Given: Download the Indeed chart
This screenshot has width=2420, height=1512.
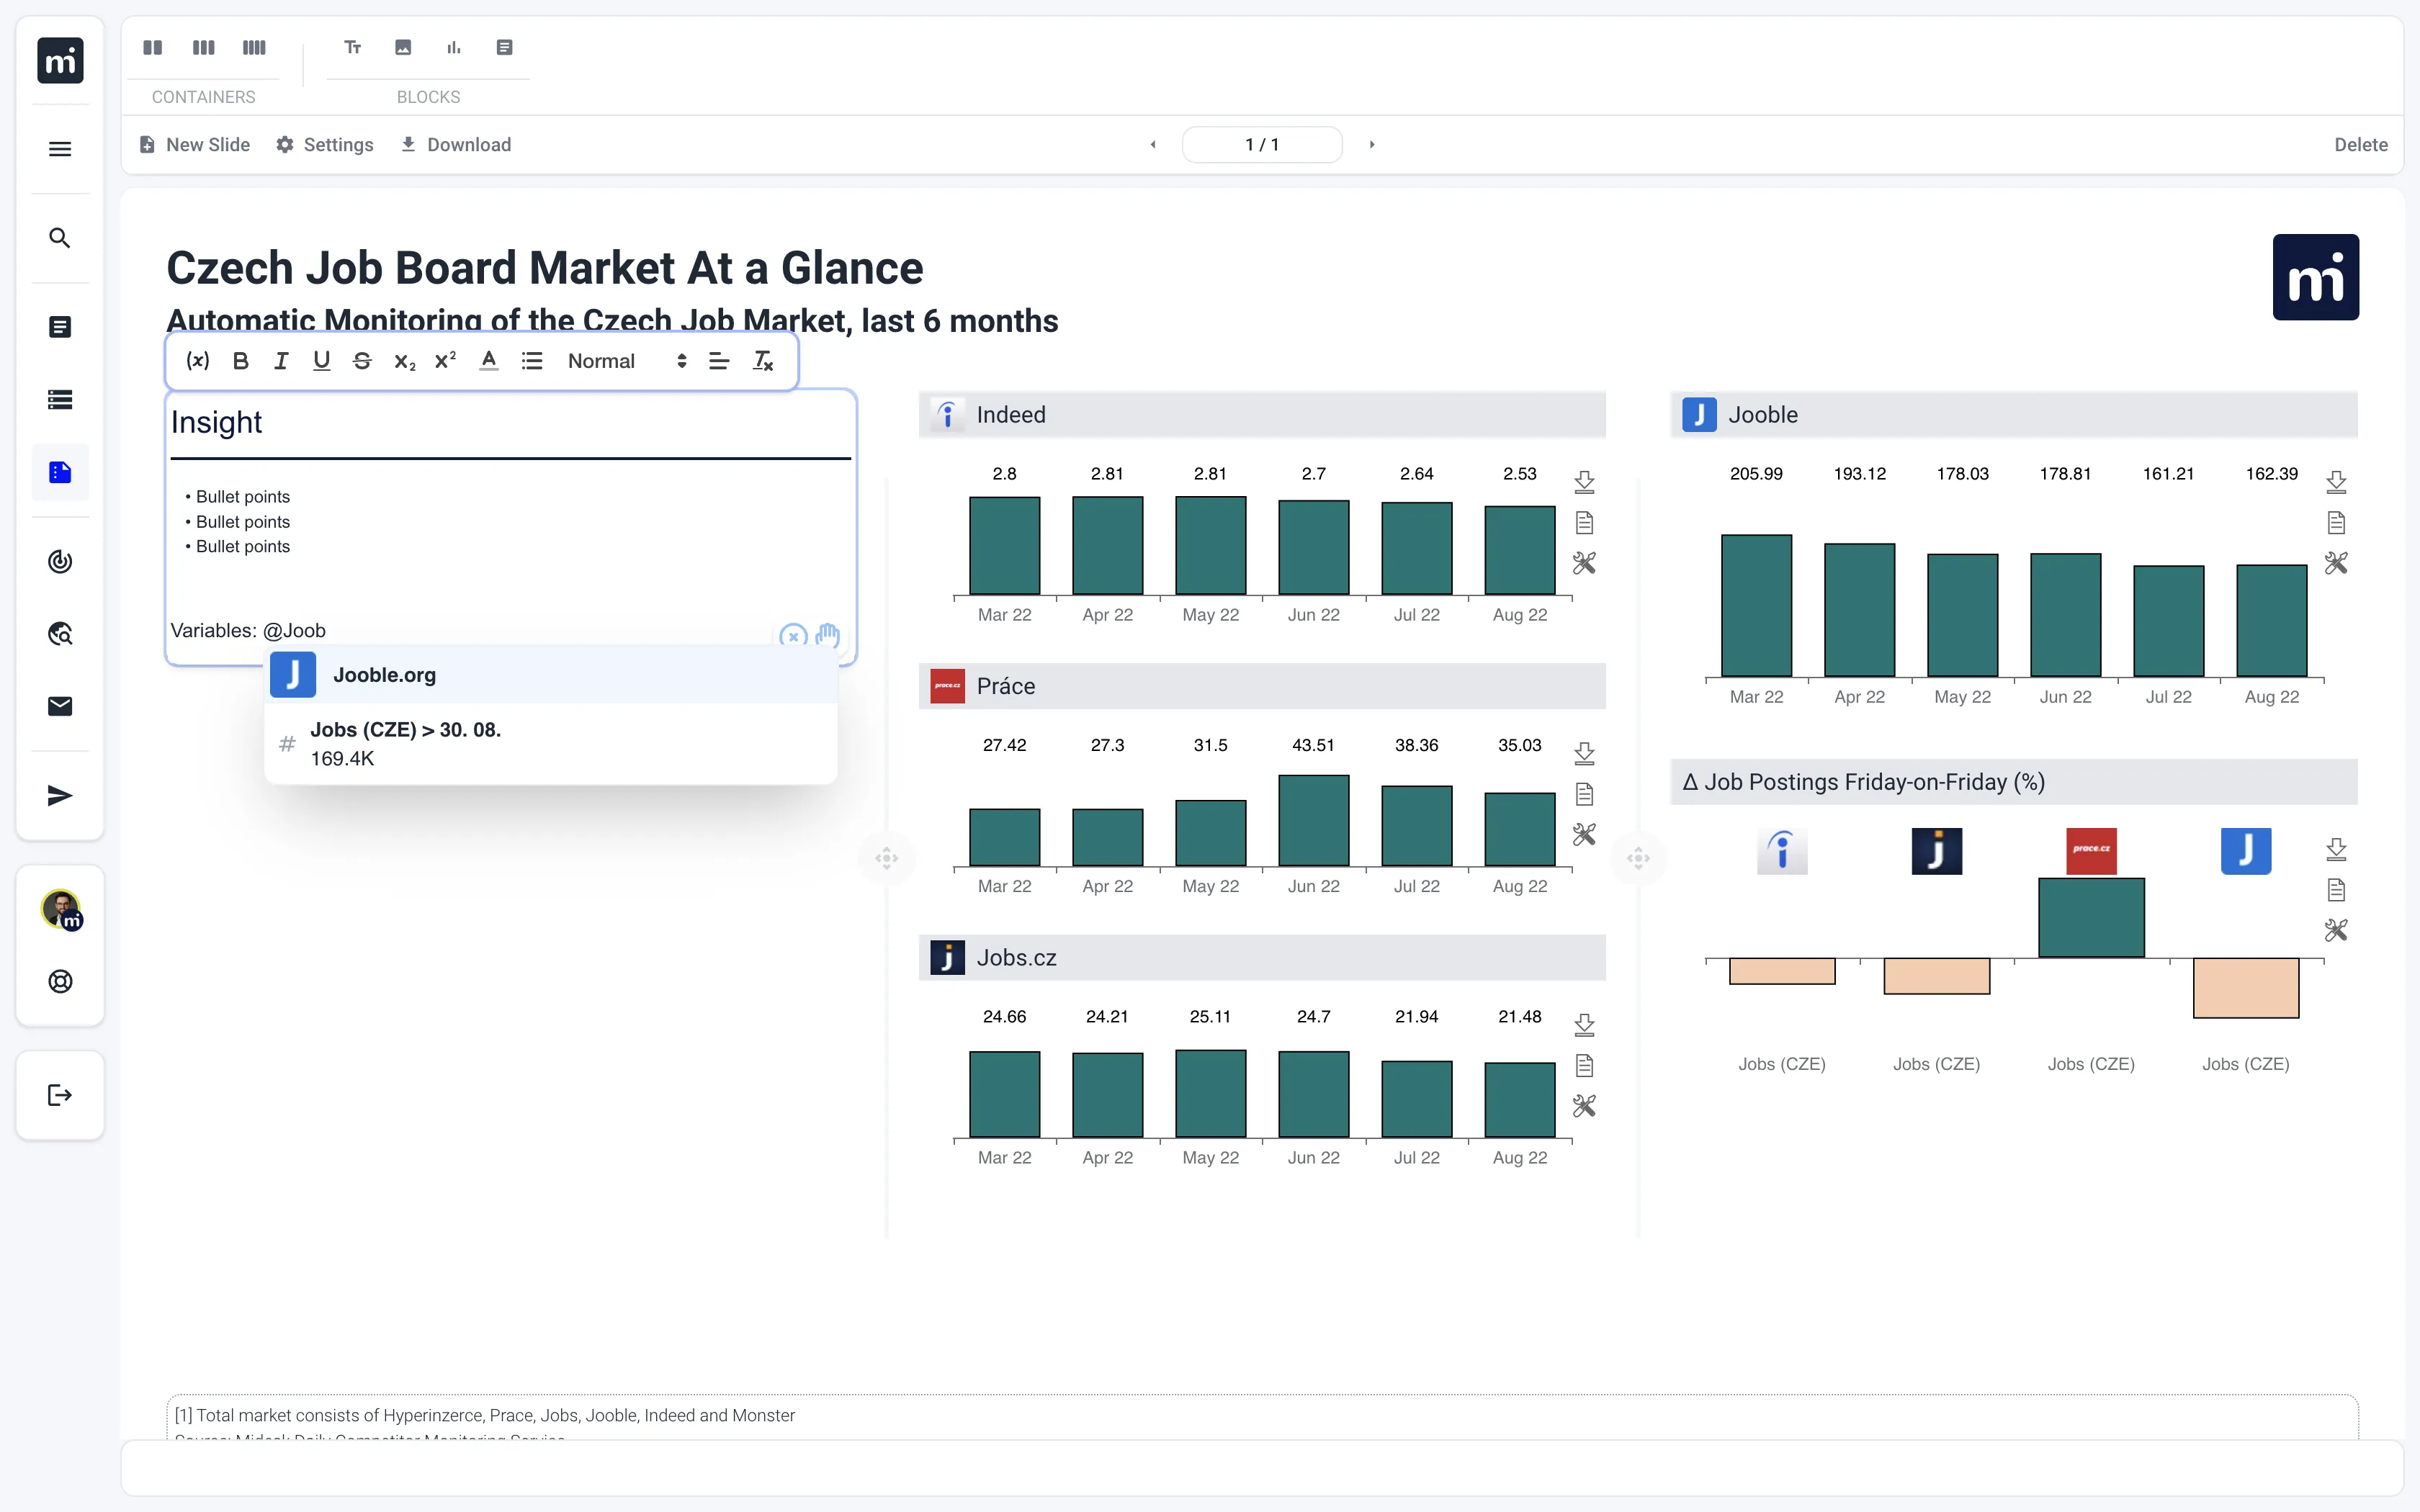Looking at the screenshot, I should pos(1584,482).
